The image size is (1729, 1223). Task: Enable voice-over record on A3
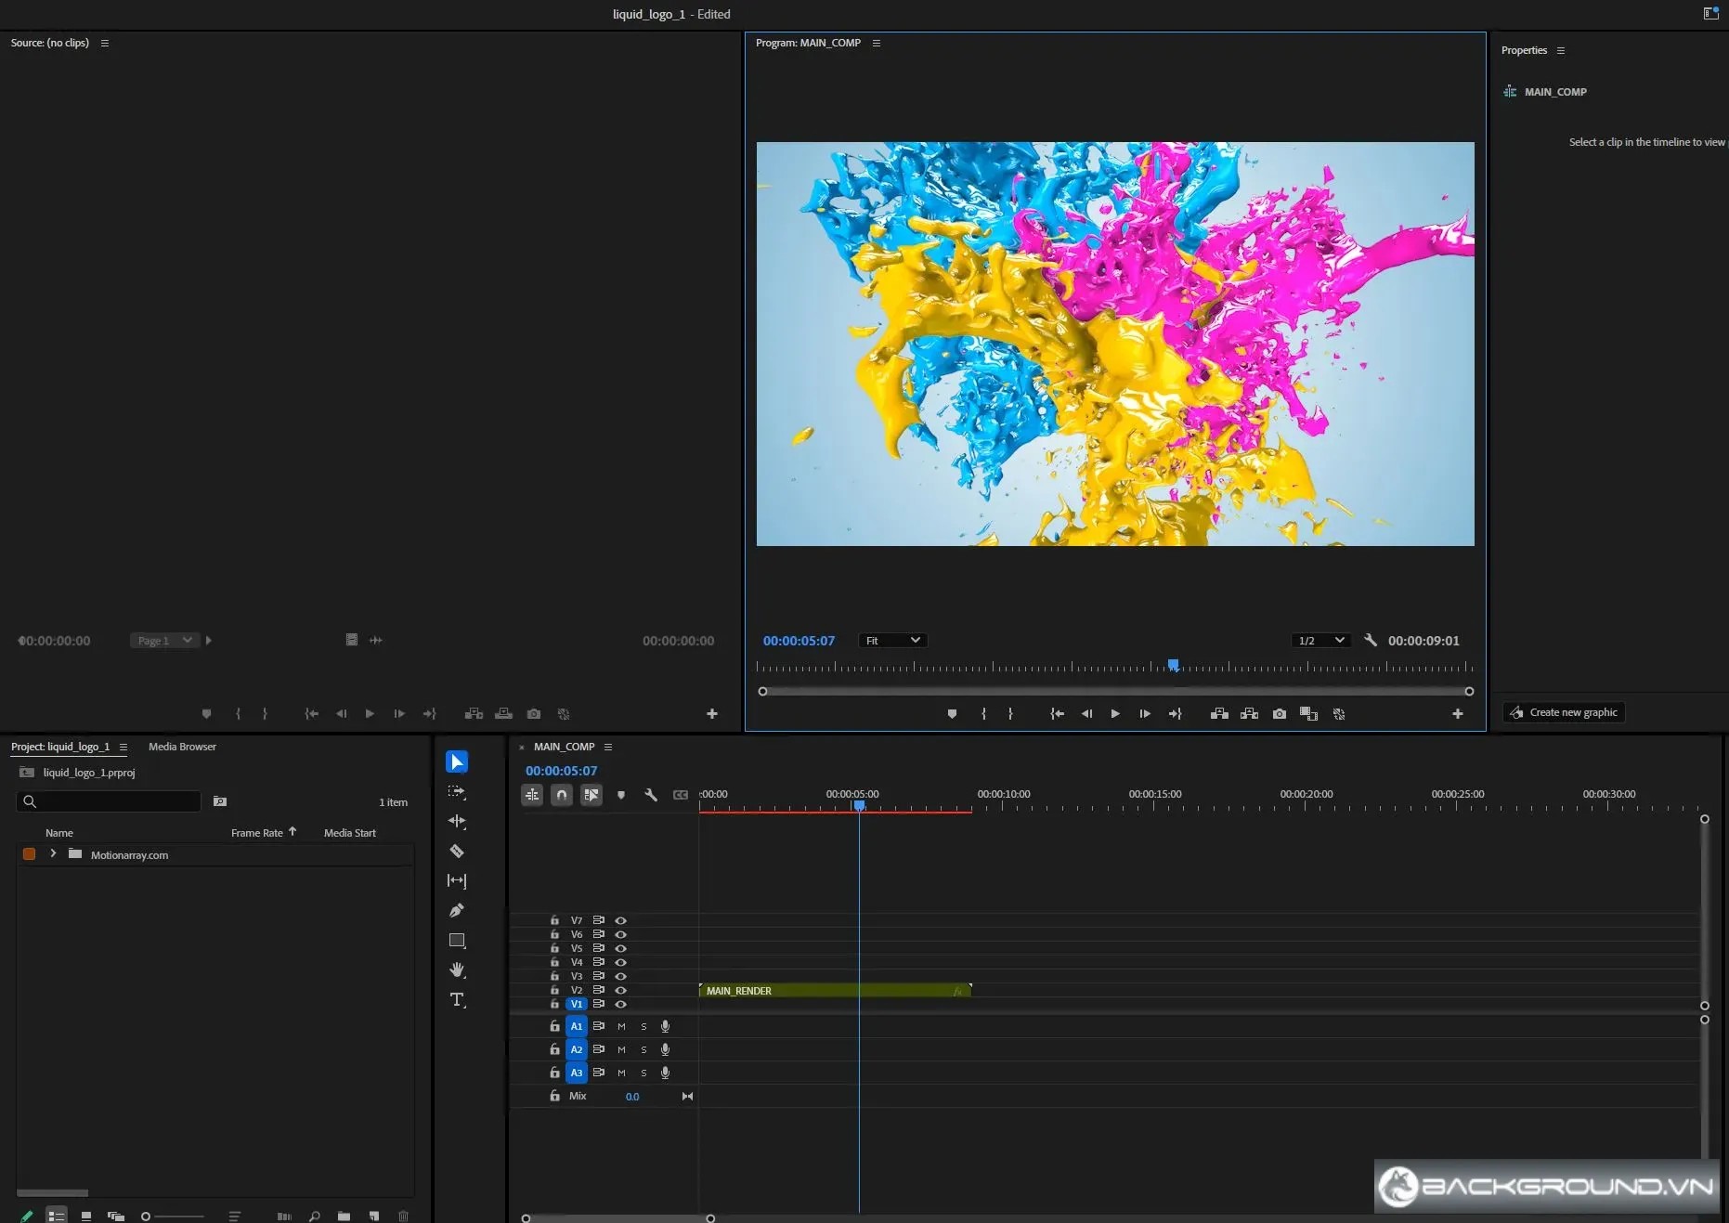click(665, 1073)
